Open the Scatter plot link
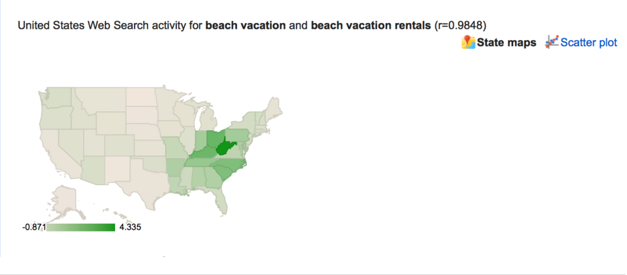This screenshot has height=275, width=627. 588,43
